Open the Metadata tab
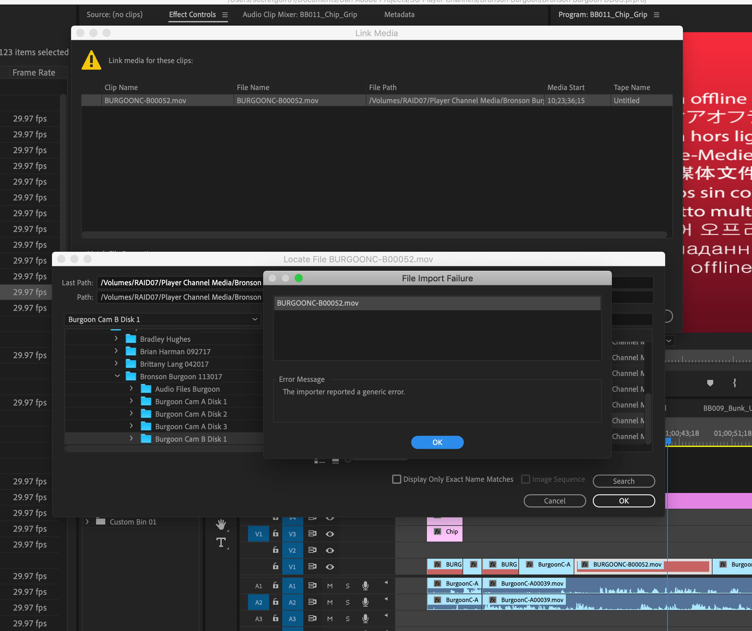Viewport: 752px width, 631px height. [399, 15]
